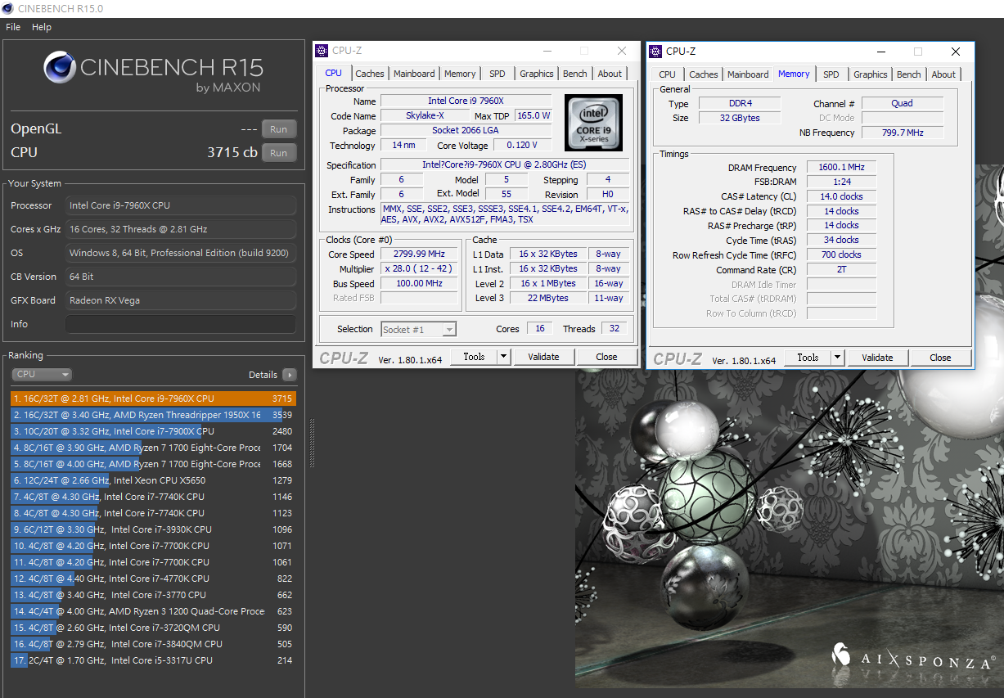Click the CPU-Z icon in the right CPU-Z title bar

655,52
